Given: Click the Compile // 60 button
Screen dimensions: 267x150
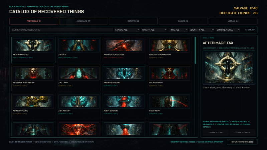Looking at the screenshot, I should click(x=216, y=133).
